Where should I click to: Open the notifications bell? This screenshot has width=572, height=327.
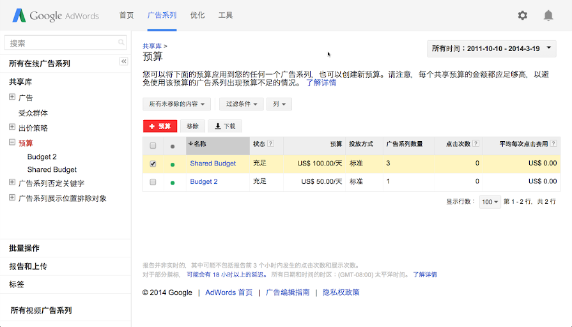pos(548,15)
